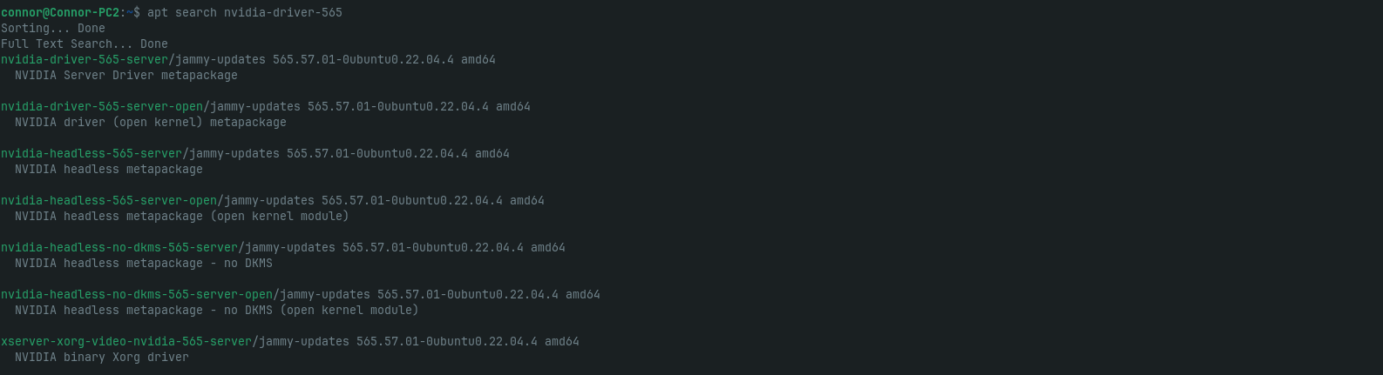This screenshot has height=375, width=1383.
Task: Click the 'Sorting... Done' output line
Action: 53,29
